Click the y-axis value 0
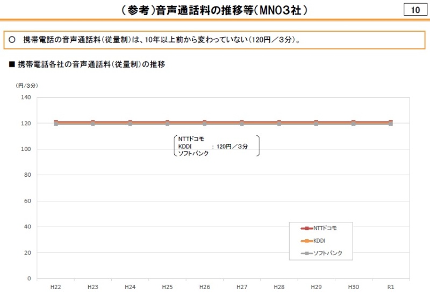 pyautogui.click(x=29, y=278)
